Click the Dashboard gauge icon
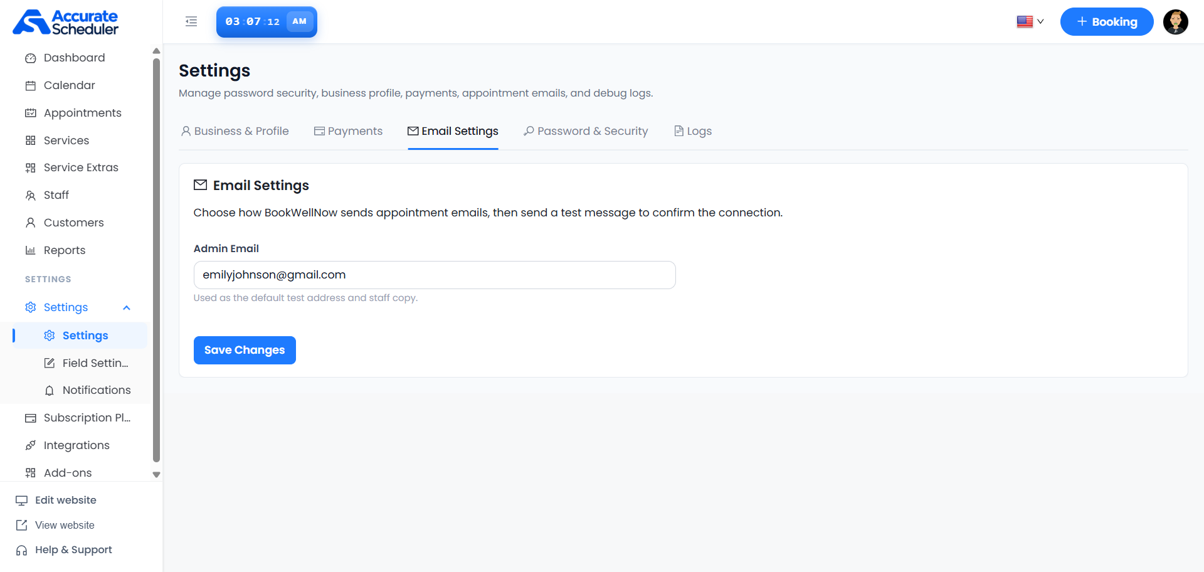The width and height of the screenshot is (1204, 572). pos(30,58)
